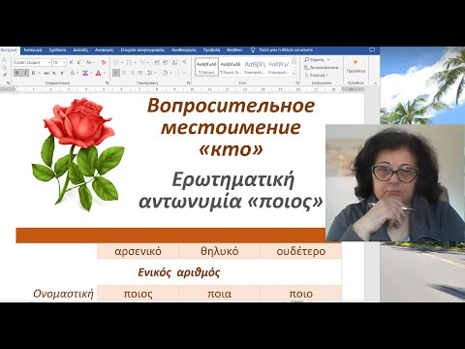Apply subscript formatting
This screenshot has width=465, height=349.
54,73
